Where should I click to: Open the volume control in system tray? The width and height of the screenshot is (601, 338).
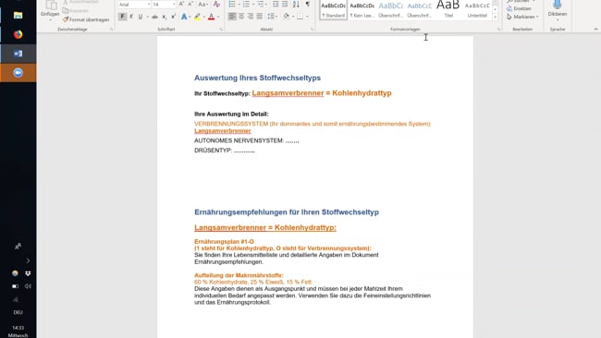tap(28, 286)
